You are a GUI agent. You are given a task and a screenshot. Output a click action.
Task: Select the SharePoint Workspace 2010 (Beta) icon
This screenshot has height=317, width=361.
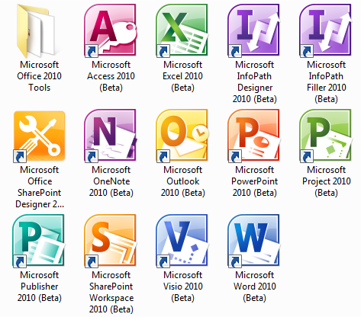tap(111, 241)
